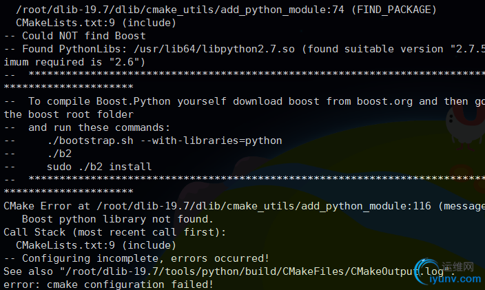This screenshot has width=485, height=290.
Task: Click 'error: cmake configuration failed!'
Action: 109,284
